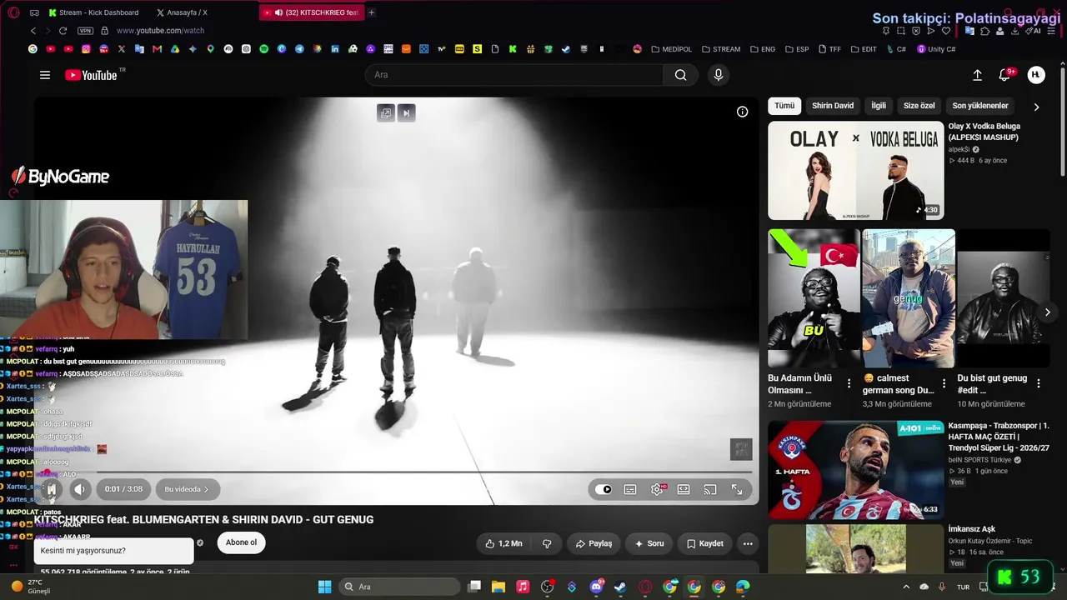This screenshot has width=1067, height=600.
Task: Open the ENG bookmarks folder
Action: coord(763,49)
